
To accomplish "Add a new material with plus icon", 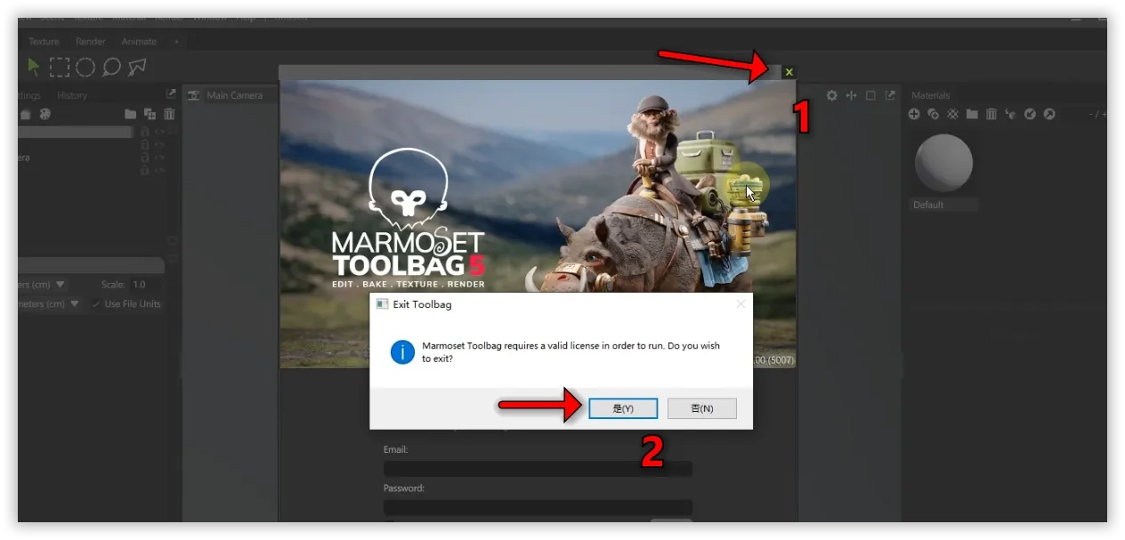I will click(x=914, y=114).
